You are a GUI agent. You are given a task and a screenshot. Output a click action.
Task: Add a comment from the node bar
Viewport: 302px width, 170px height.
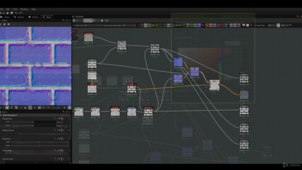pyautogui.click(x=243, y=25)
